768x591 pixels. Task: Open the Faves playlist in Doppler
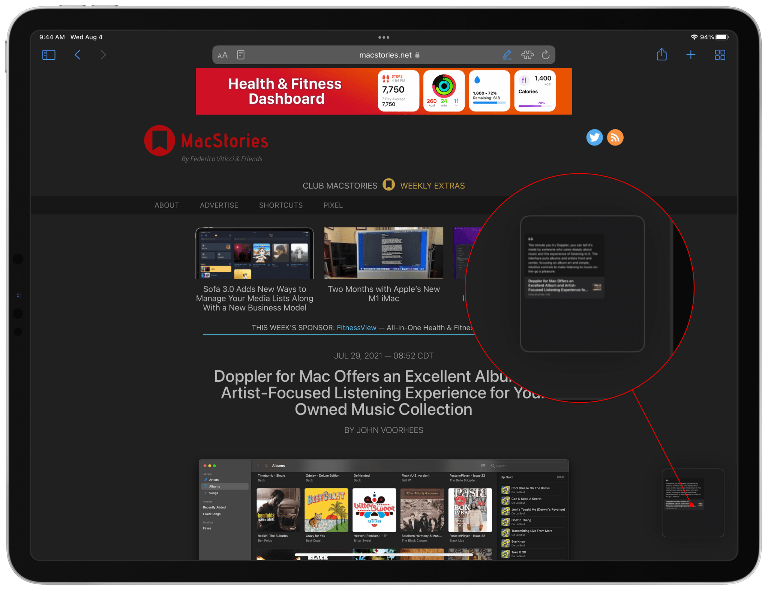click(207, 529)
